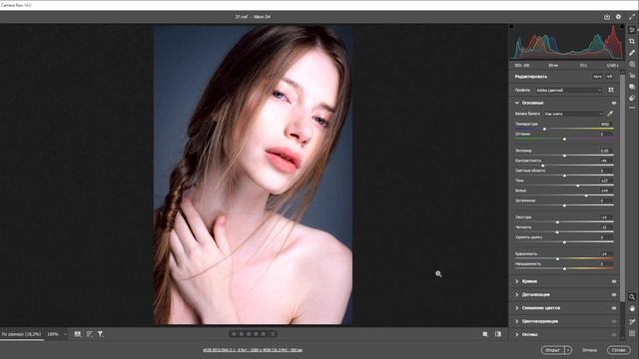Click the Готово button
The height and width of the screenshot is (359, 639).
pos(619,350)
